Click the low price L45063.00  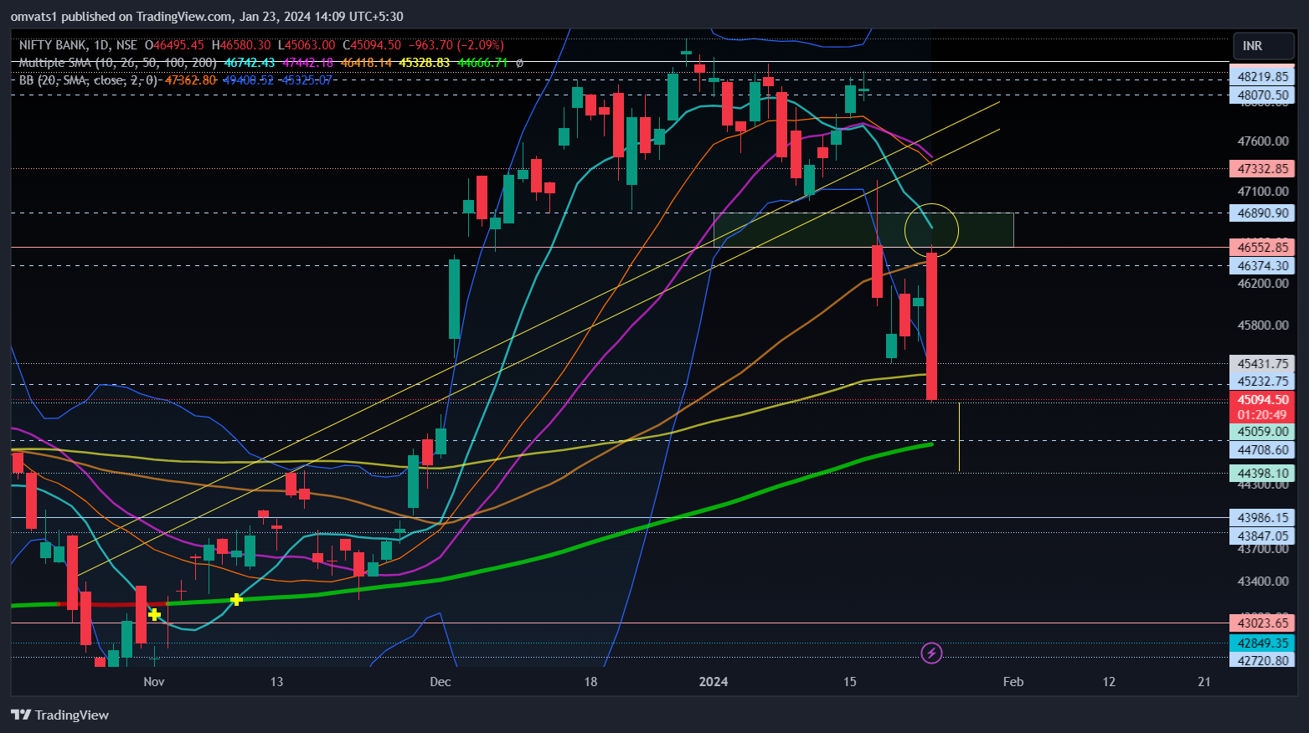pyautogui.click(x=307, y=45)
